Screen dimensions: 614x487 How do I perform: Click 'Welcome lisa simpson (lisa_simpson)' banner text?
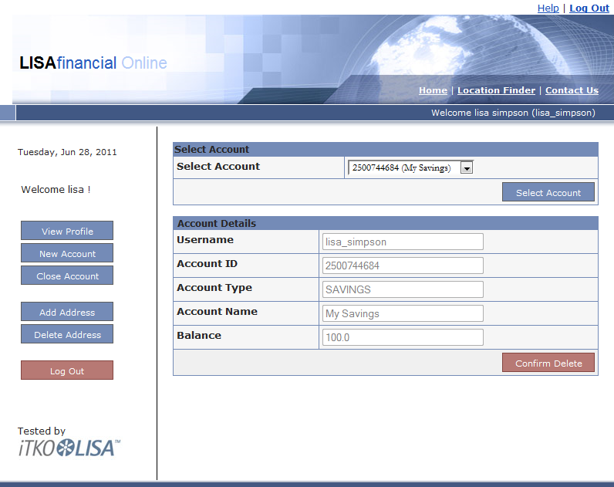[x=513, y=113]
